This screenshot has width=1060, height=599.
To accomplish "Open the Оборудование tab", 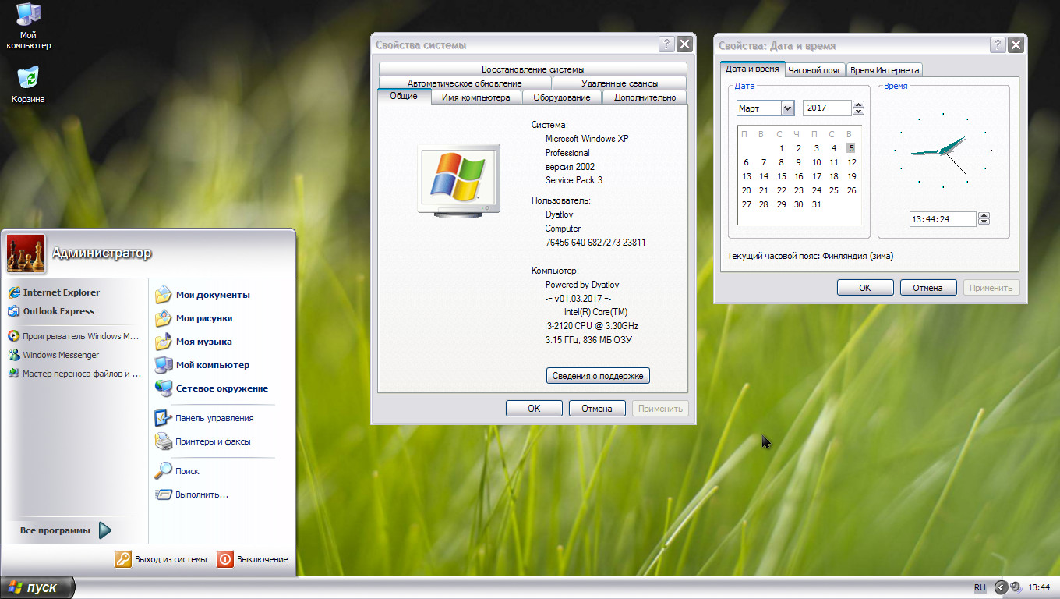I will pyautogui.click(x=561, y=97).
